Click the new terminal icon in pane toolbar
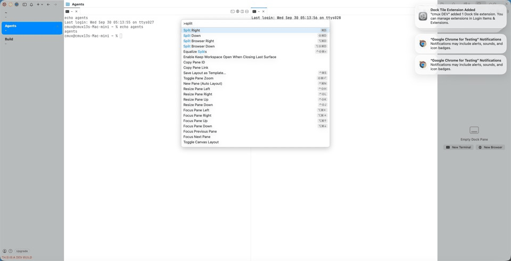The height and width of the screenshot is (261, 511). click(x=233, y=11)
